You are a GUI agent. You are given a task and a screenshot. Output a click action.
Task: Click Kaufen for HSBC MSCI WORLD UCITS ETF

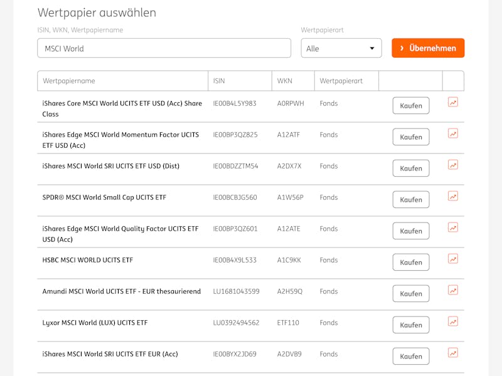pyautogui.click(x=411, y=262)
